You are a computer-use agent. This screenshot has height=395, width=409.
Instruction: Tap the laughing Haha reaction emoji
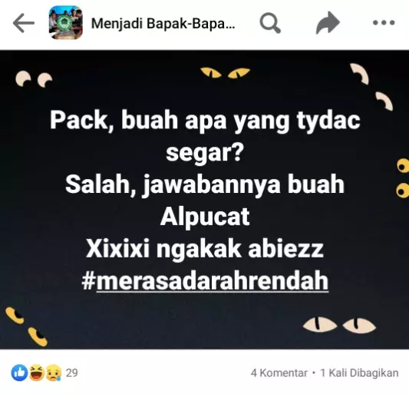[37, 373]
